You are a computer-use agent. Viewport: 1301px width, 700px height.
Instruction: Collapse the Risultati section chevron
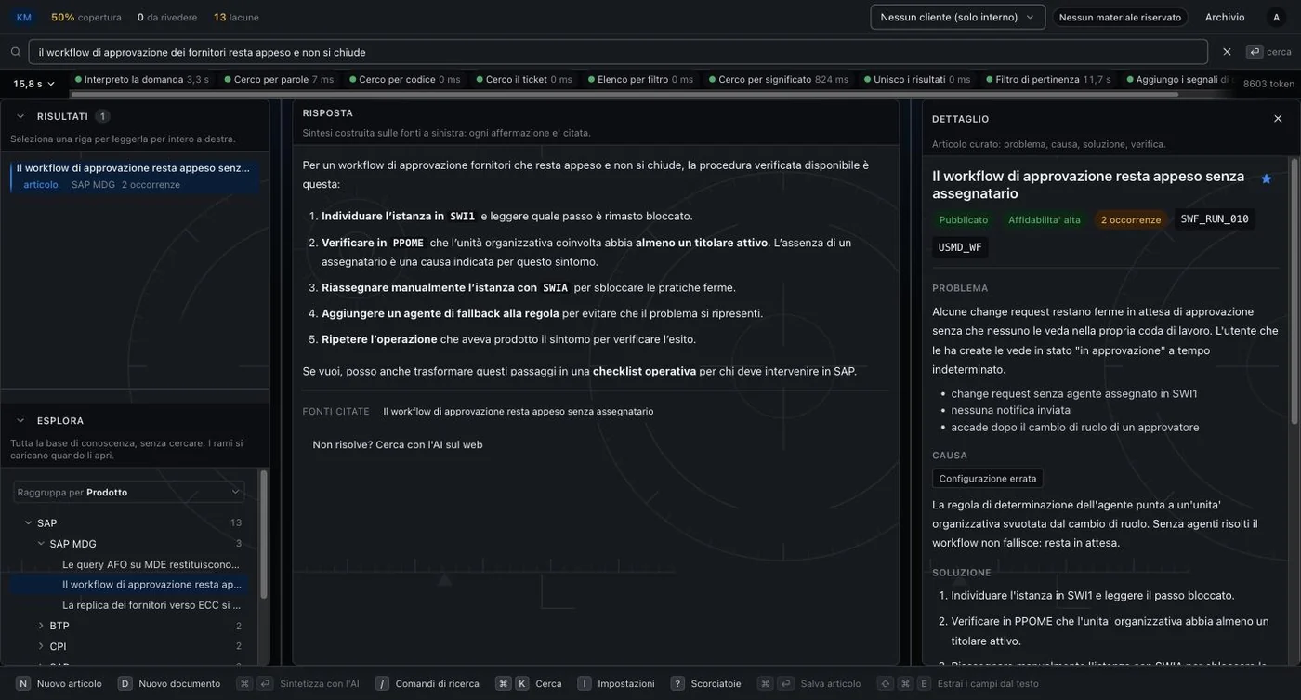pos(20,116)
